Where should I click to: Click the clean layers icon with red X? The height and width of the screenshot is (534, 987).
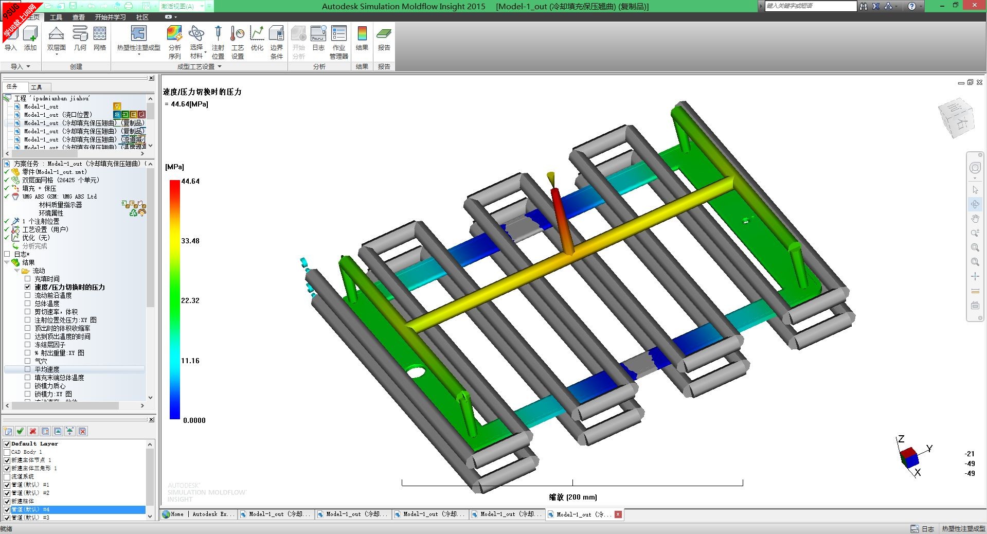82,431
